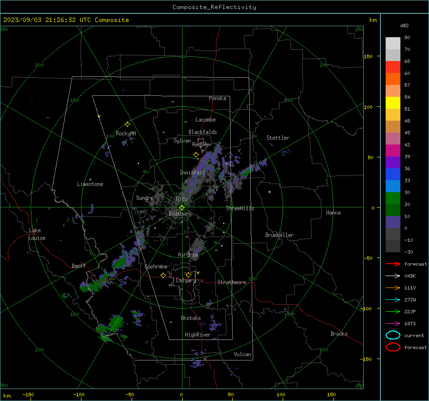The width and height of the screenshot is (429, 401).
Task: Click the Olds label
Action: pos(182,199)
